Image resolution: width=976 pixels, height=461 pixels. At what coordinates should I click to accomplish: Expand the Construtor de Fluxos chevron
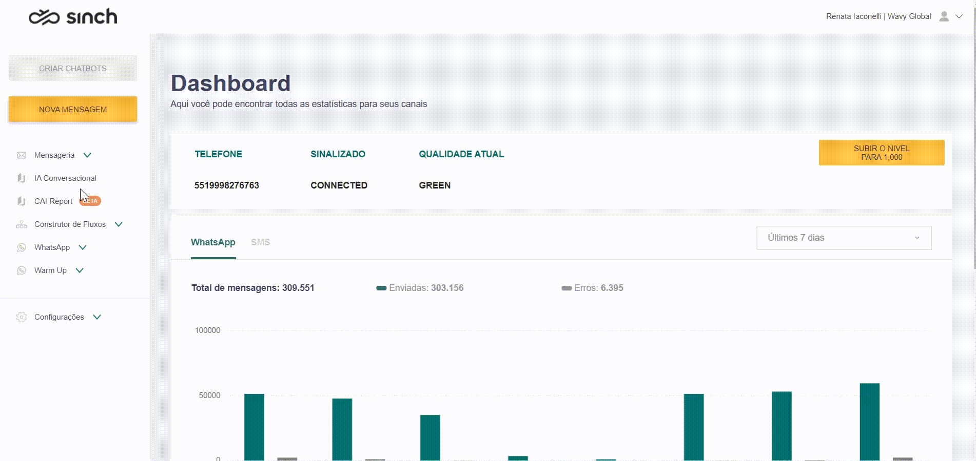(x=119, y=224)
